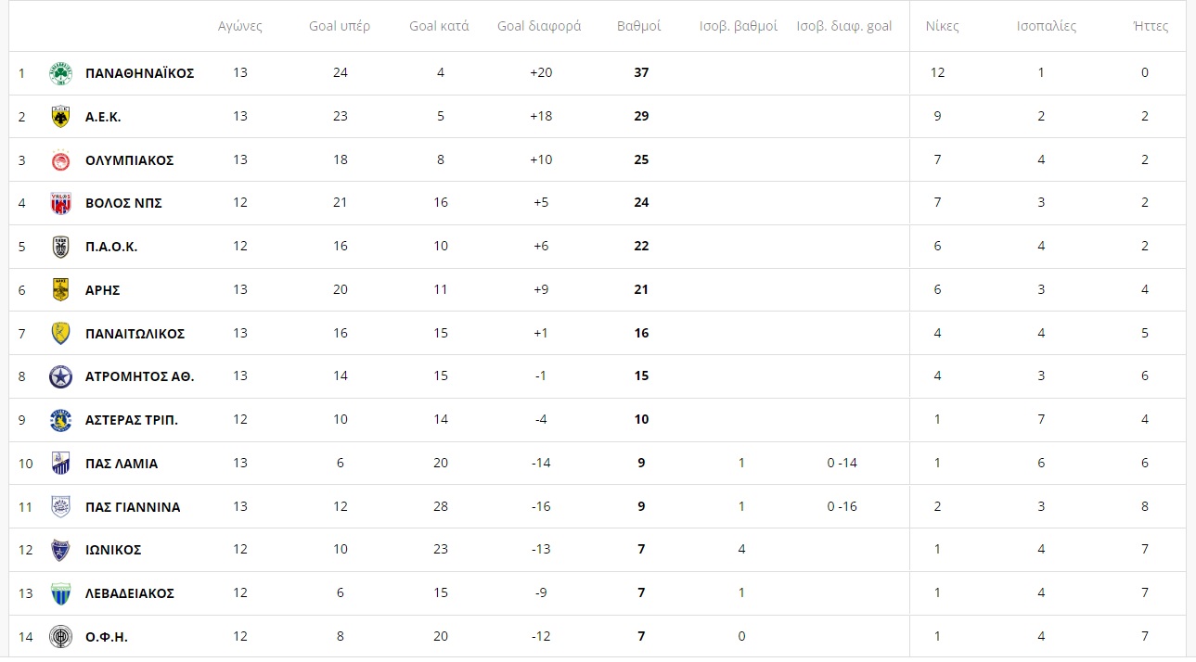Click the ΙΩΝΙΚΟΣ team name

113,550
